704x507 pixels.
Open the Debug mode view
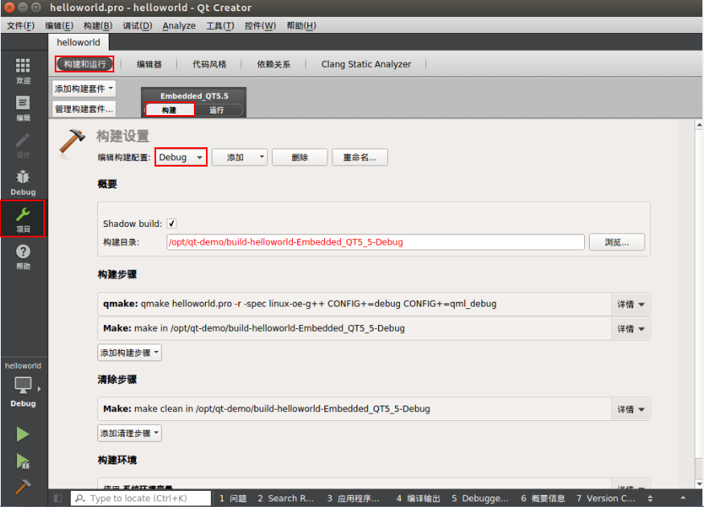(x=23, y=181)
